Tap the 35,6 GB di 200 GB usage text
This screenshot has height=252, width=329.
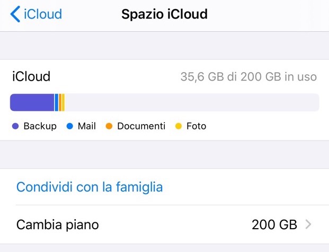[248, 77]
